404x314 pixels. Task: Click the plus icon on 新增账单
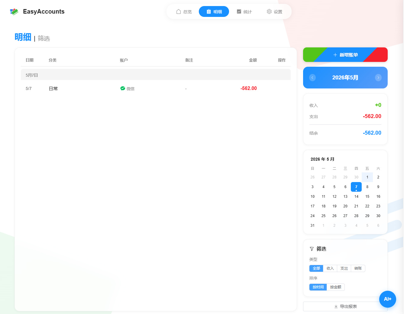(335, 55)
